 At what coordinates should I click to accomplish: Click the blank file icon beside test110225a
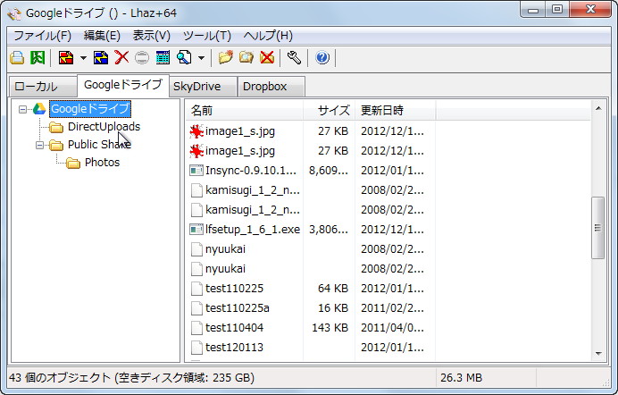tap(196, 308)
